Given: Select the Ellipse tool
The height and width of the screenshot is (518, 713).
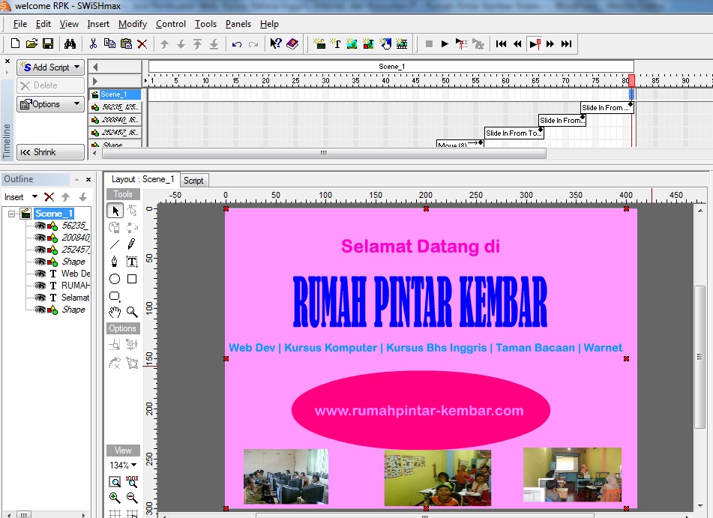Looking at the screenshot, I should [115, 279].
